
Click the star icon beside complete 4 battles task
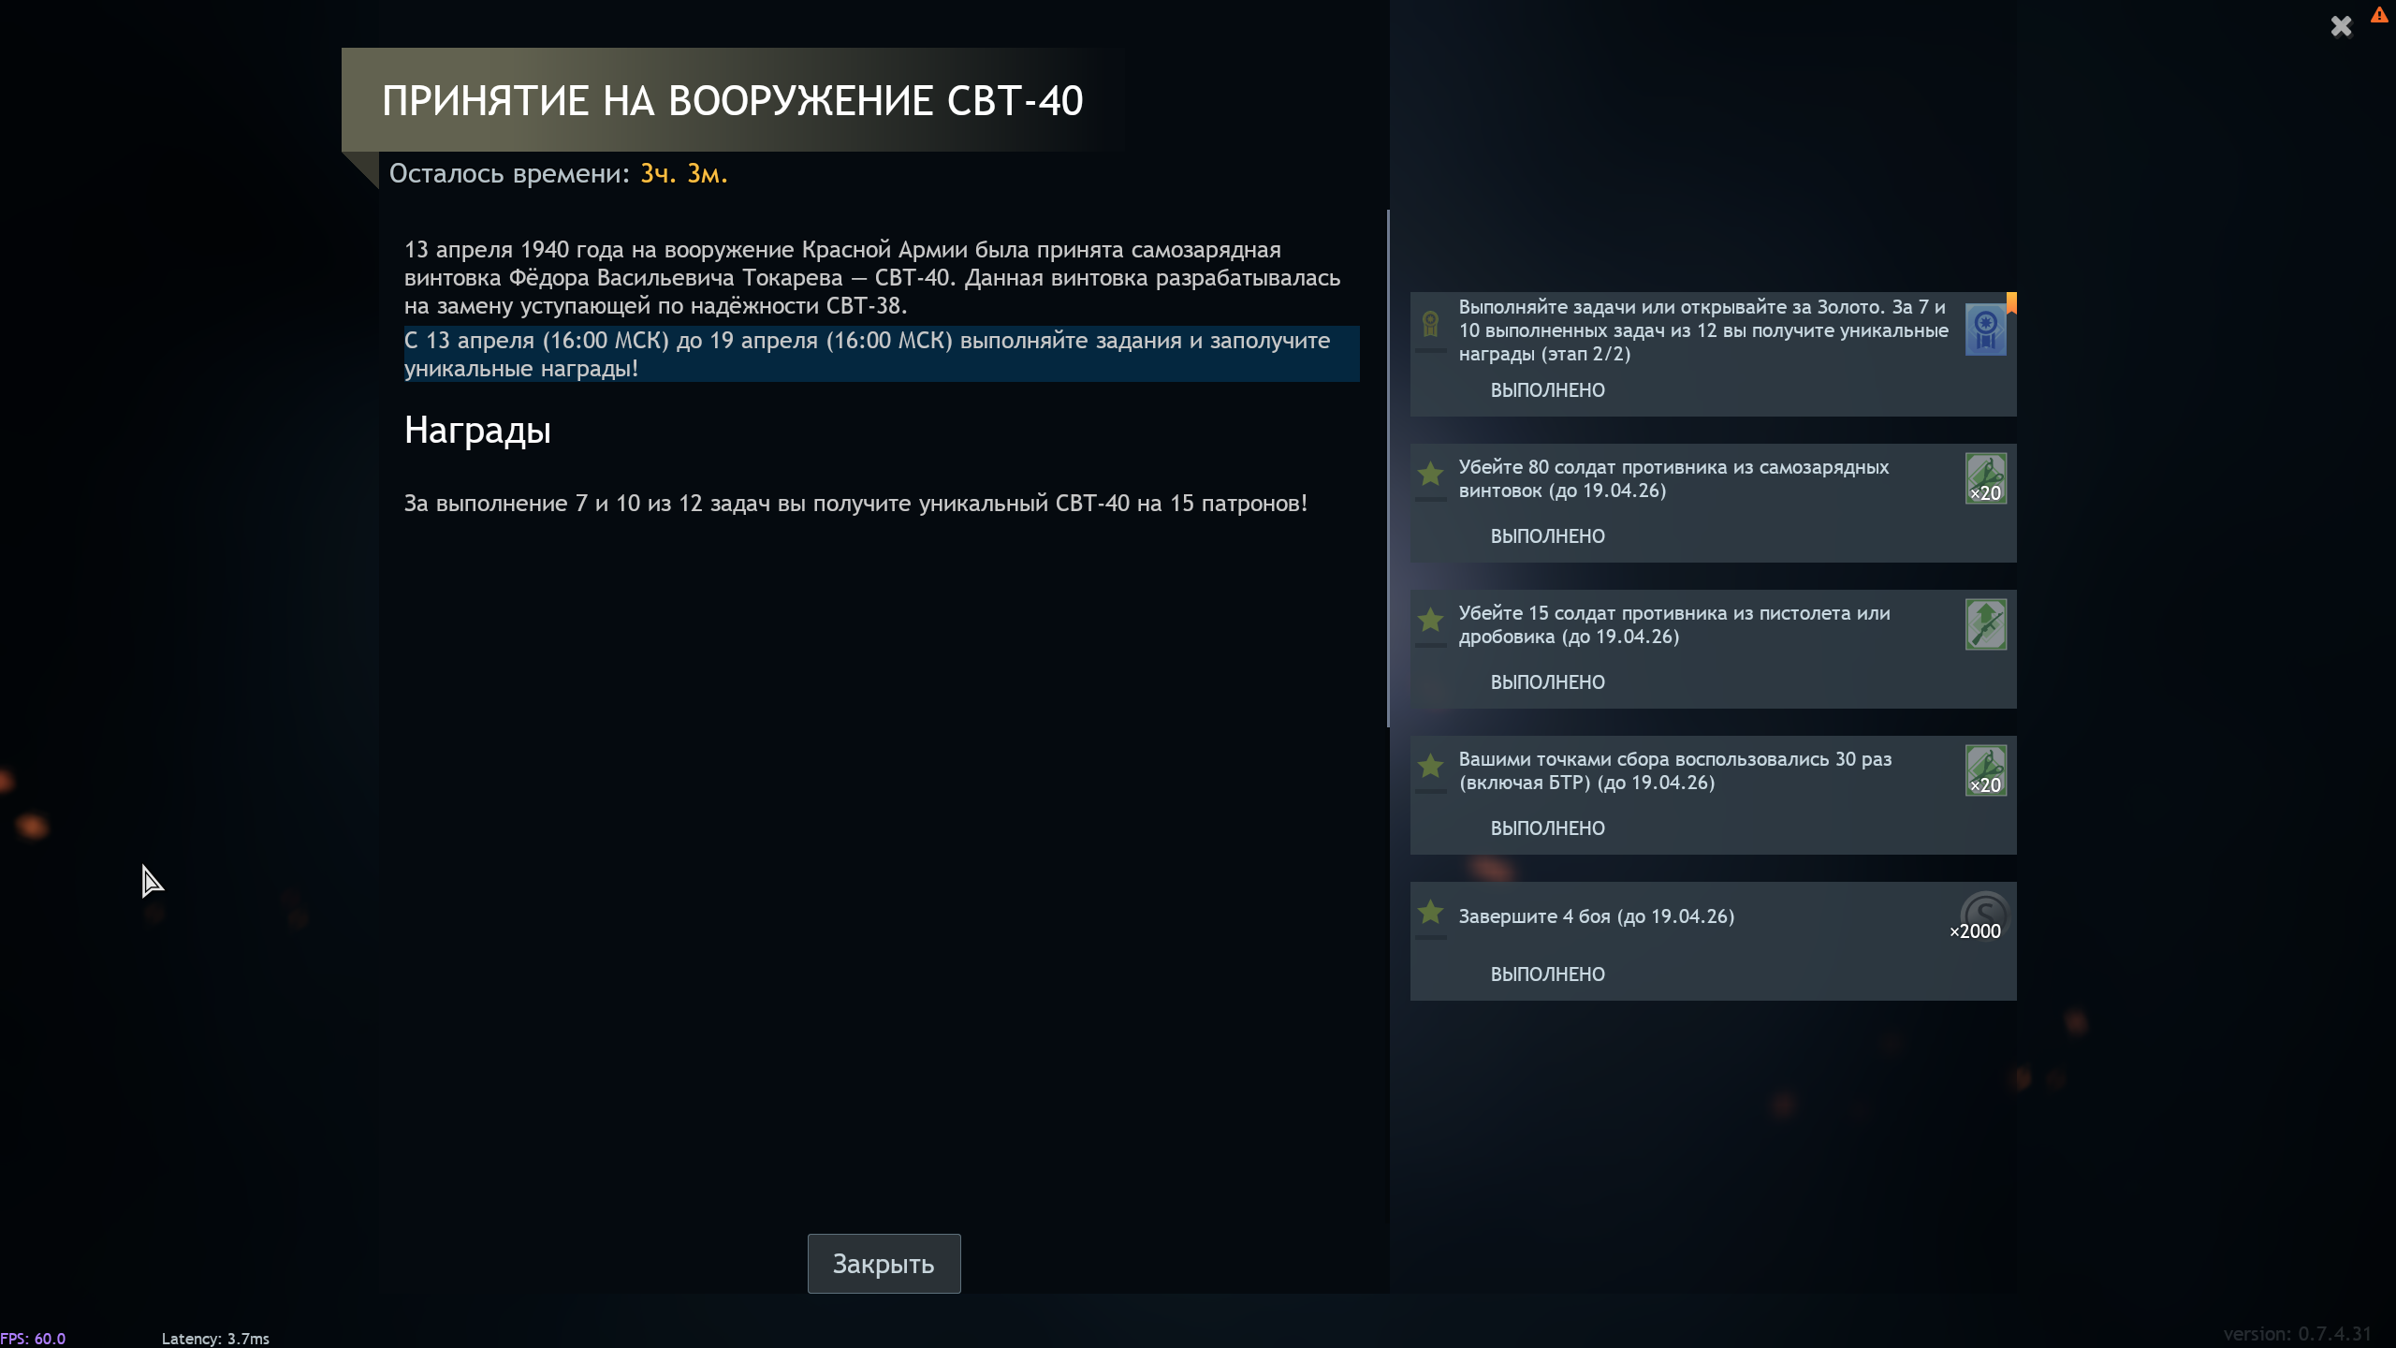tap(1430, 912)
